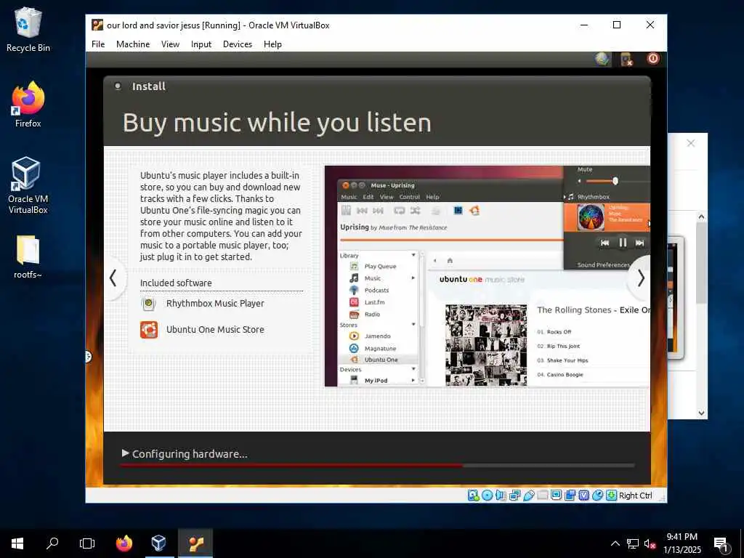Screen dimensions: 744x558
Task: Switch to VirtualBox Manager on the taskbar
Action: 159,543
